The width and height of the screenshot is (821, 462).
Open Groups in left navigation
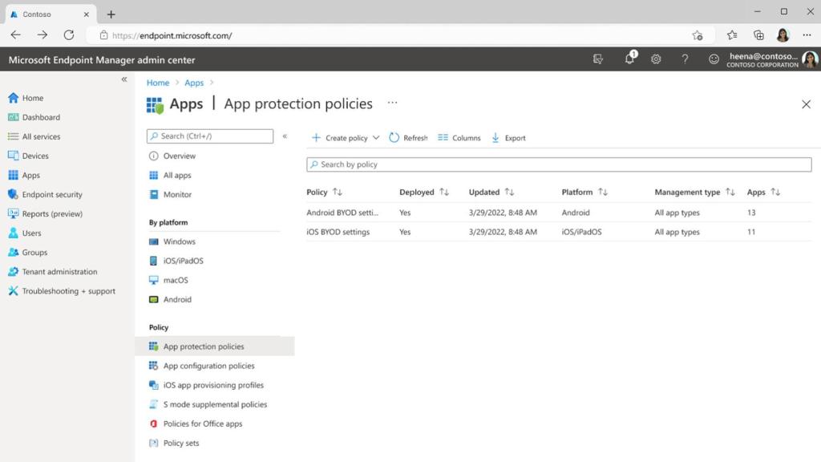(x=28, y=253)
